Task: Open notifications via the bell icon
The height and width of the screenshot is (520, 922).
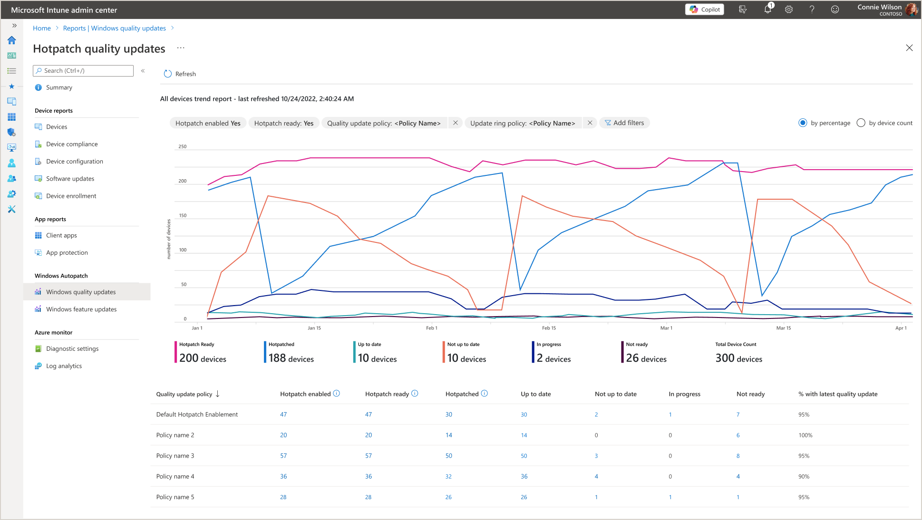Action: coord(767,10)
